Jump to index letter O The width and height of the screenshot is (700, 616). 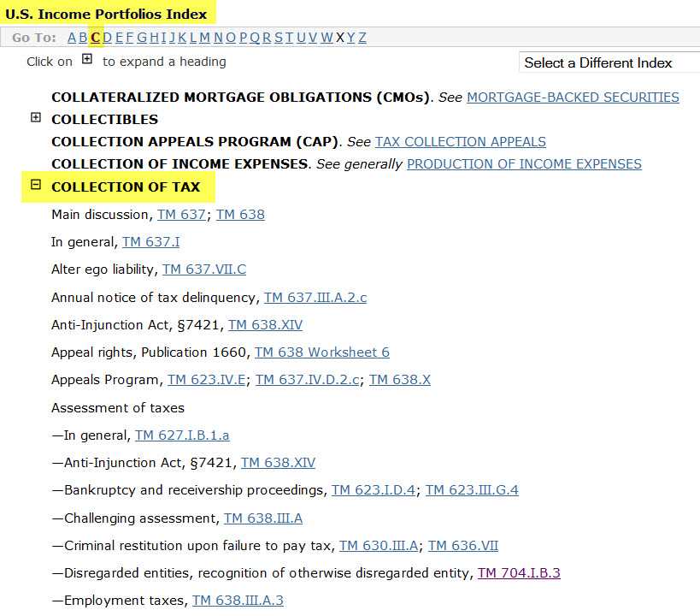[x=231, y=38]
